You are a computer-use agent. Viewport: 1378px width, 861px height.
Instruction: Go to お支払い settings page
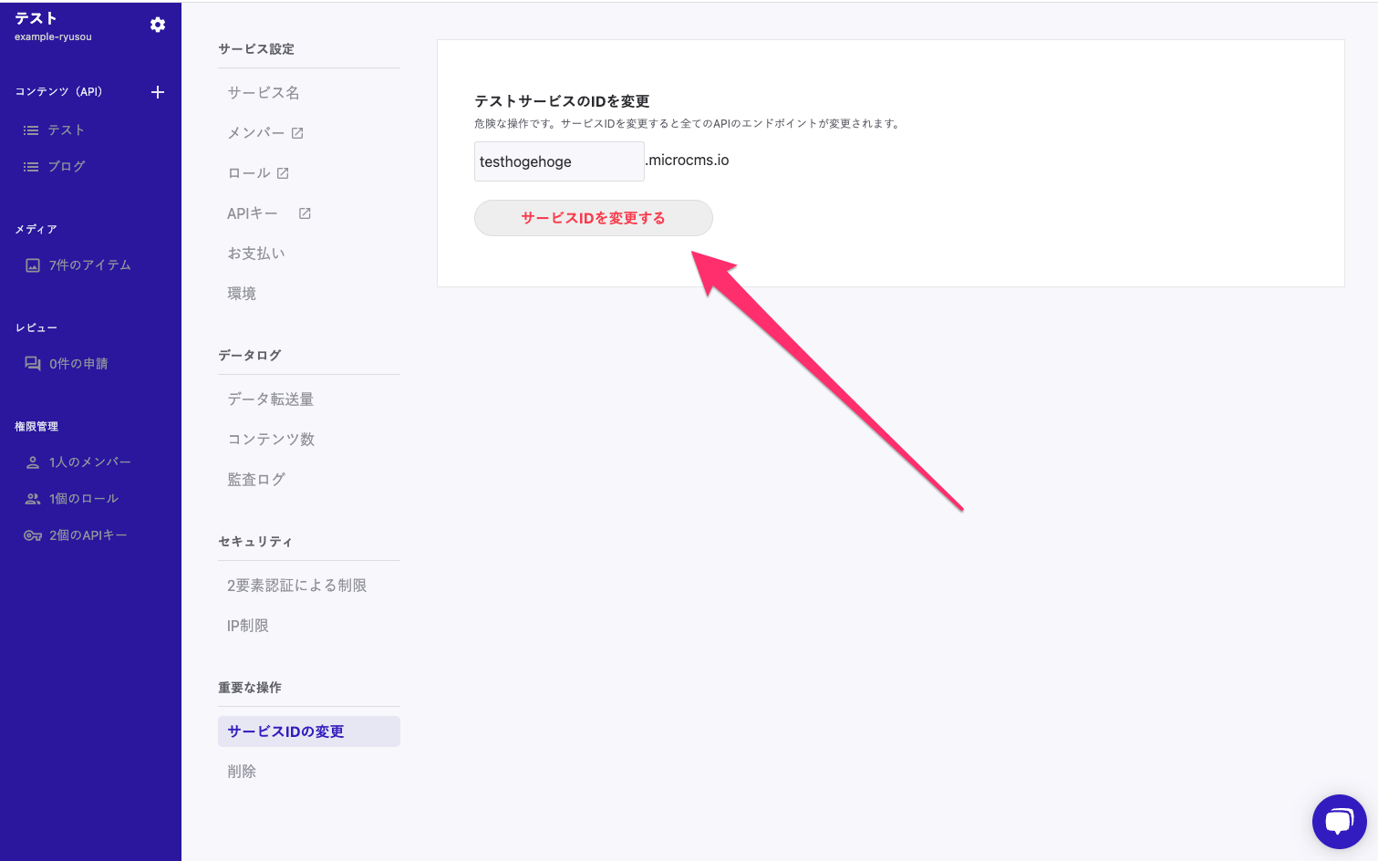pyautogui.click(x=256, y=254)
